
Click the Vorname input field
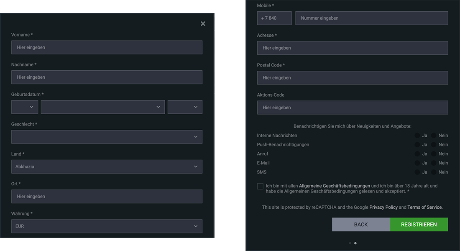[x=107, y=47]
